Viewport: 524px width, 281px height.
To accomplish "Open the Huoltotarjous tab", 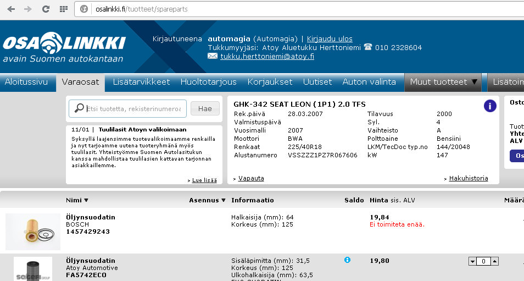I will 209,82.
